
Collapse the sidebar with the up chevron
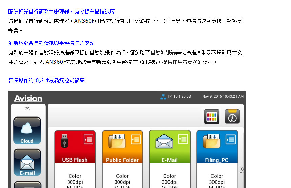pyautogui.click(x=27, y=107)
